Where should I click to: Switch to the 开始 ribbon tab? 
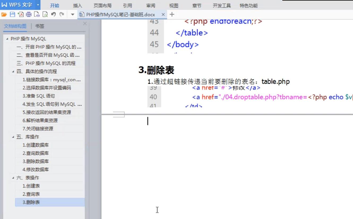click(x=55, y=6)
